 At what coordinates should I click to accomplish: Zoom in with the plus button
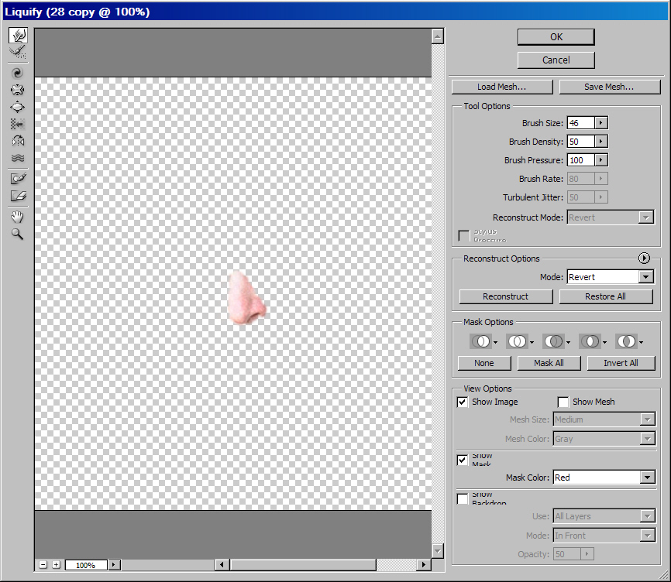[56, 565]
